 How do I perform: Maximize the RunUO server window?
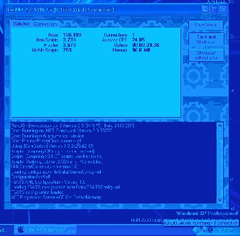[214, 10]
